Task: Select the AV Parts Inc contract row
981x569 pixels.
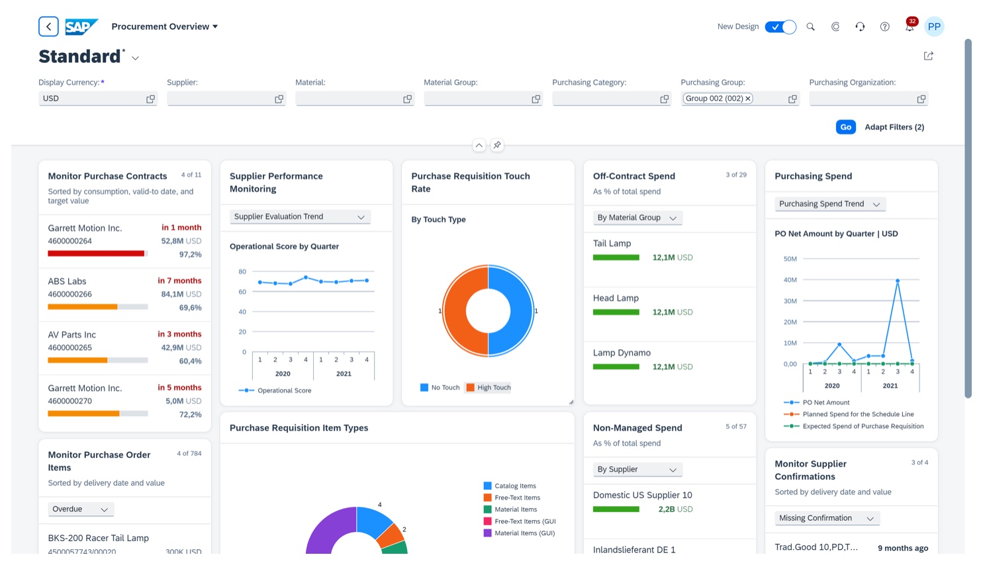Action: click(124, 347)
